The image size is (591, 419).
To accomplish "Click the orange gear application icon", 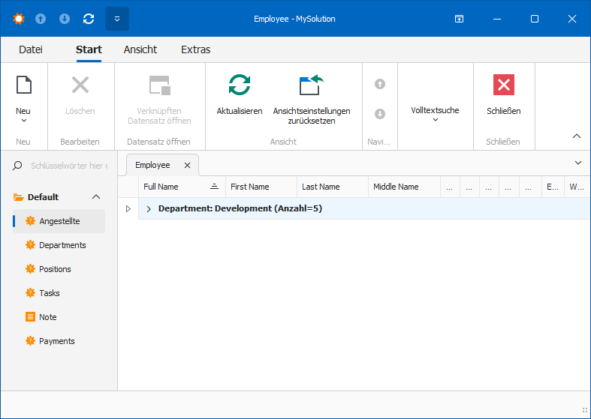I will [19, 19].
